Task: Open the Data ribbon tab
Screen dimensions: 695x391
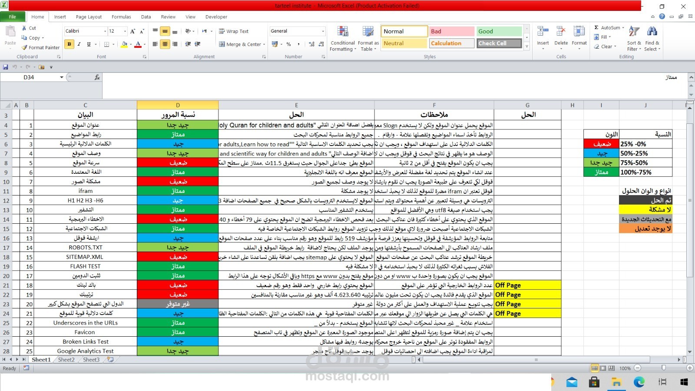Action: (x=146, y=17)
